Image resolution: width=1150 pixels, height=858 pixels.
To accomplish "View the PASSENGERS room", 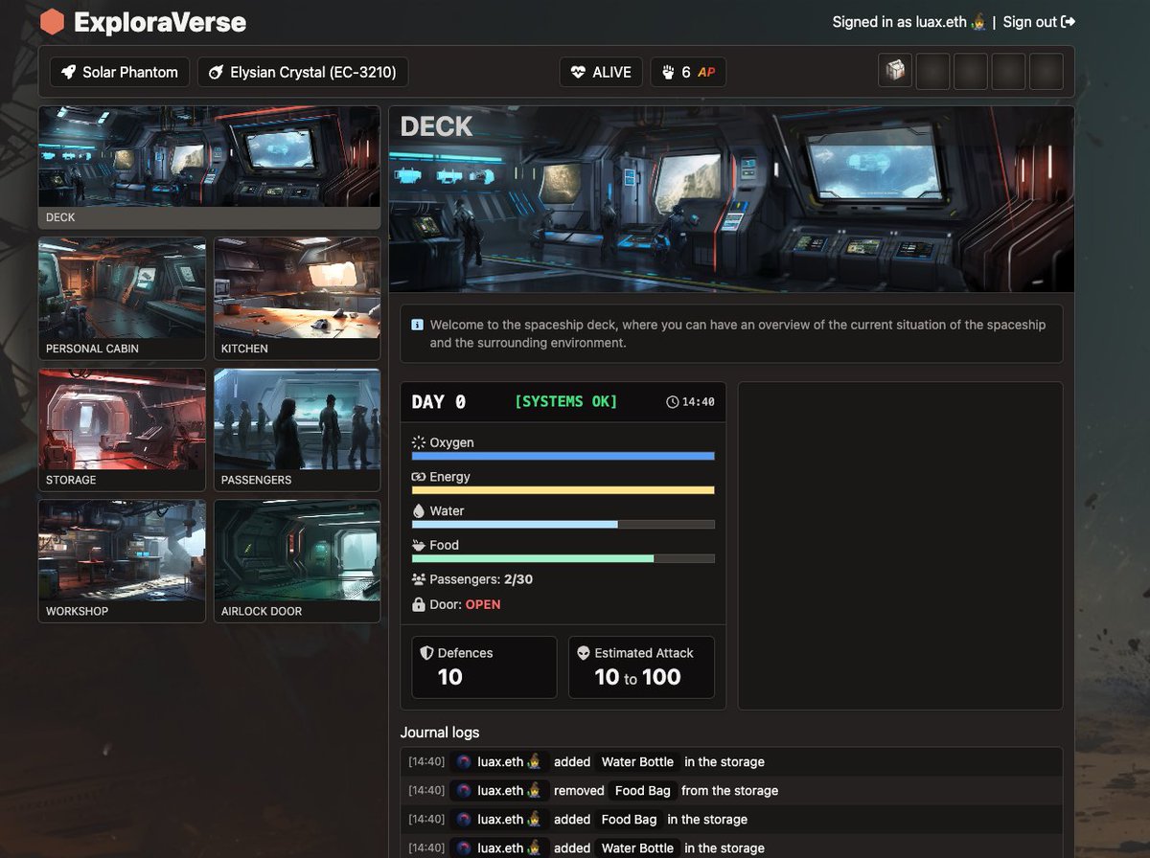I will (297, 430).
